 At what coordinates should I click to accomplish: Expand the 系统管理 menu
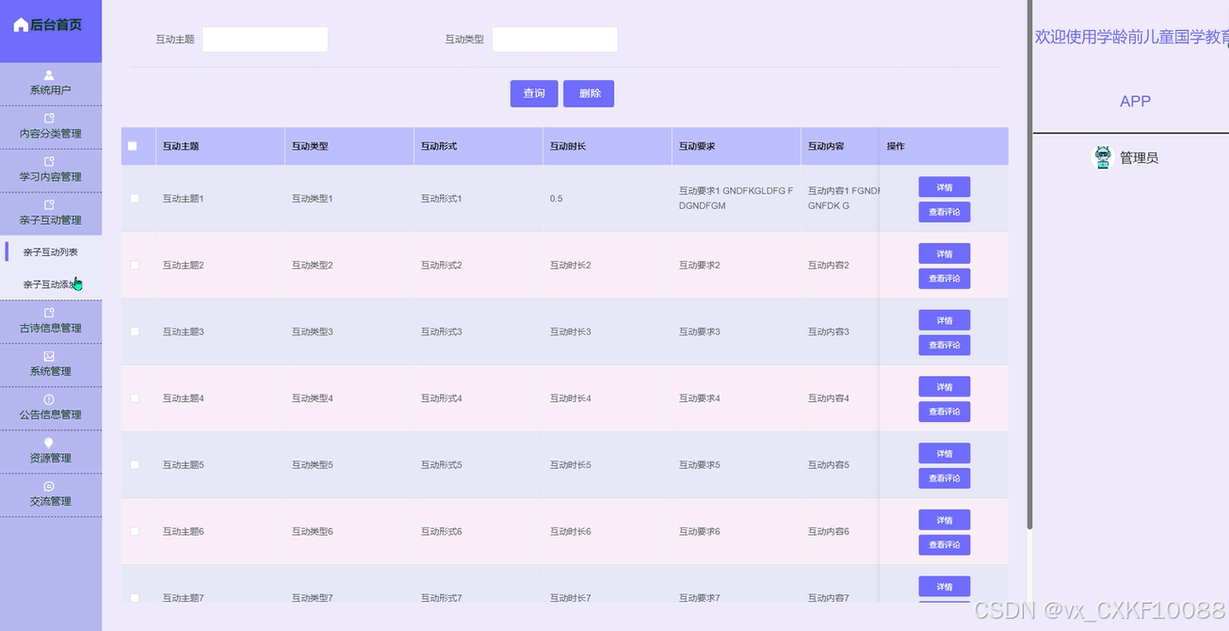pyautogui.click(x=51, y=364)
